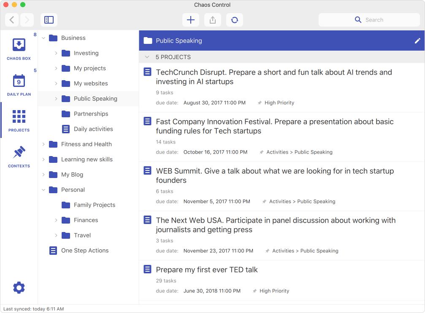The width and height of the screenshot is (425, 313).
Task: Click the June 30, 2018 due date
Action: coord(212,291)
